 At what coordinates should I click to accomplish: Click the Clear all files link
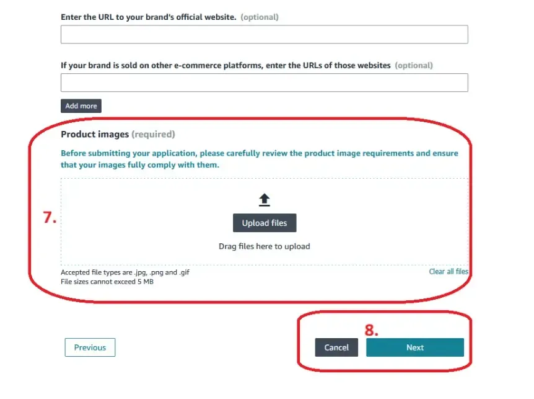(449, 272)
